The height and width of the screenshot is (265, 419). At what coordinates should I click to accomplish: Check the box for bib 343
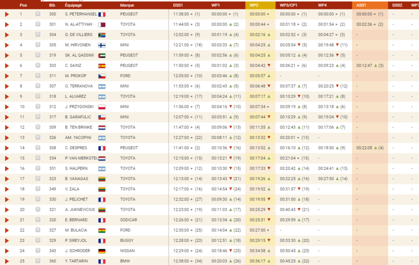tap(38, 250)
